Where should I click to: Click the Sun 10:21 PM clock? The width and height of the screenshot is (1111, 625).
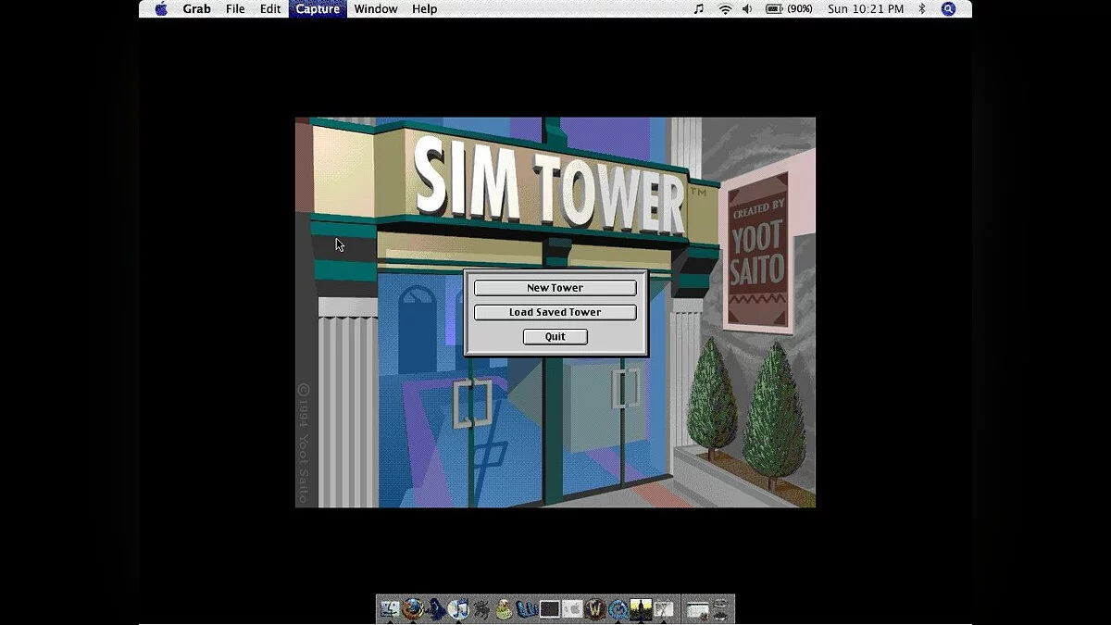click(866, 9)
